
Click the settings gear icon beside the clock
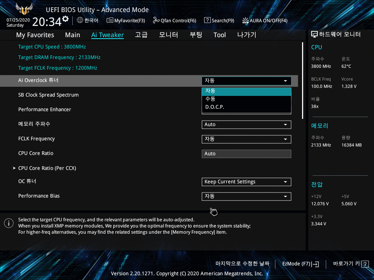[x=65, y=19]
